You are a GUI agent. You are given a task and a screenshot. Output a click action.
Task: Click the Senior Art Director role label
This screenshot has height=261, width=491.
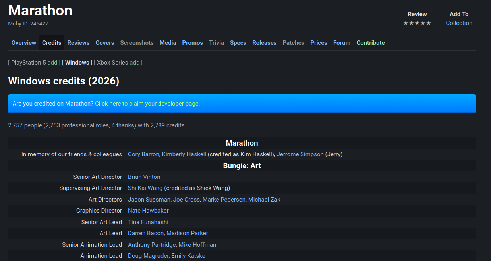point(98,177)
